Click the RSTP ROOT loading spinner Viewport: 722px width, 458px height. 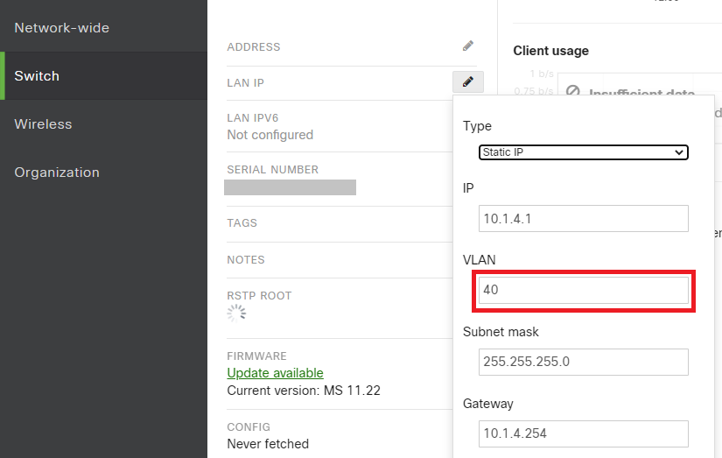(x=236, y=314)
